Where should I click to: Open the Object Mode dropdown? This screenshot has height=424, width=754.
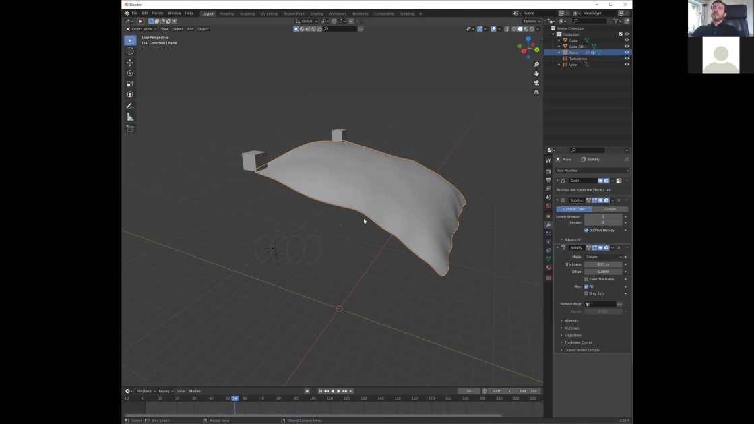[x=142, y=29]
